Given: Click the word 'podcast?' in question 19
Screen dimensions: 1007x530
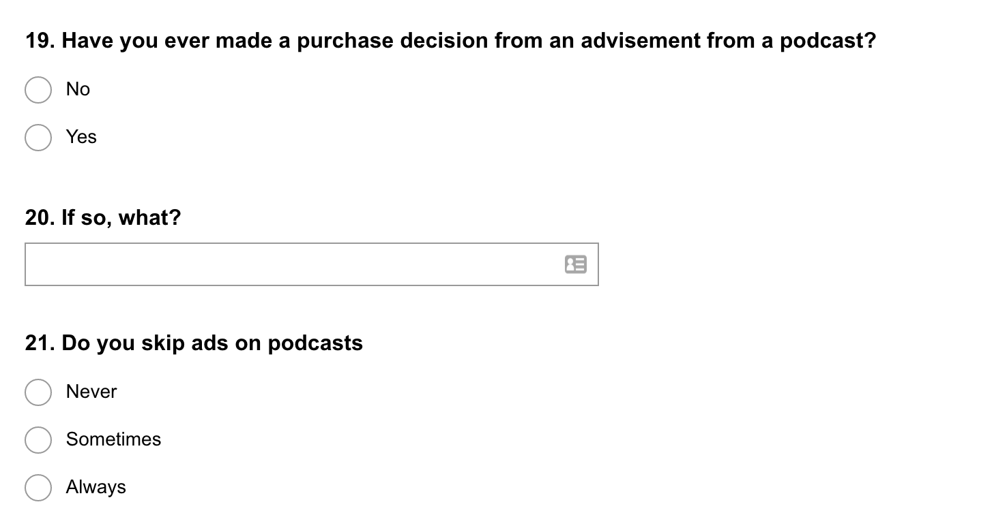Looking at the screenshot, I should 828,42.
